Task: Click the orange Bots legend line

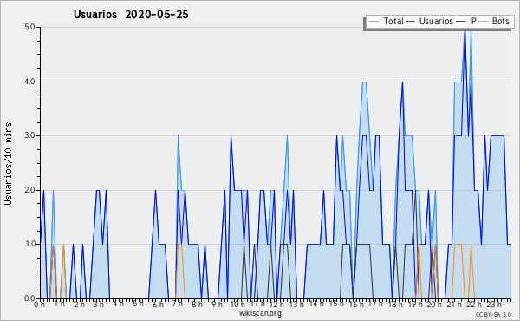Action: click(x=484, y=22)
